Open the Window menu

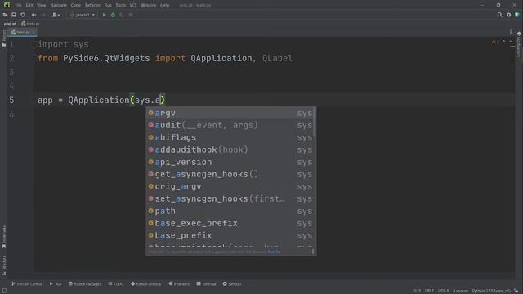coord(149,6)
